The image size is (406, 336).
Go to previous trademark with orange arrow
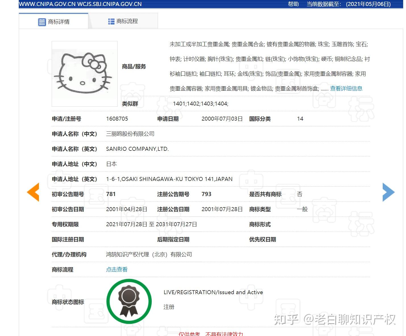[33, 192]
